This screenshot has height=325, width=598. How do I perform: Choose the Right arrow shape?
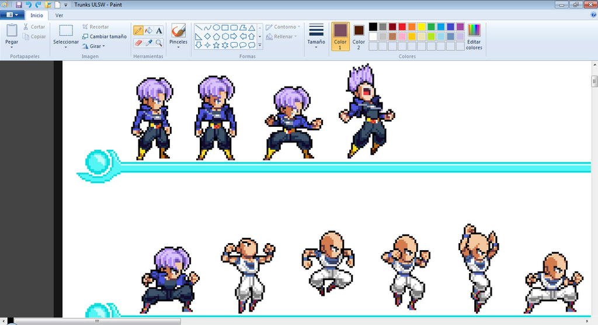tap(234, 37)
